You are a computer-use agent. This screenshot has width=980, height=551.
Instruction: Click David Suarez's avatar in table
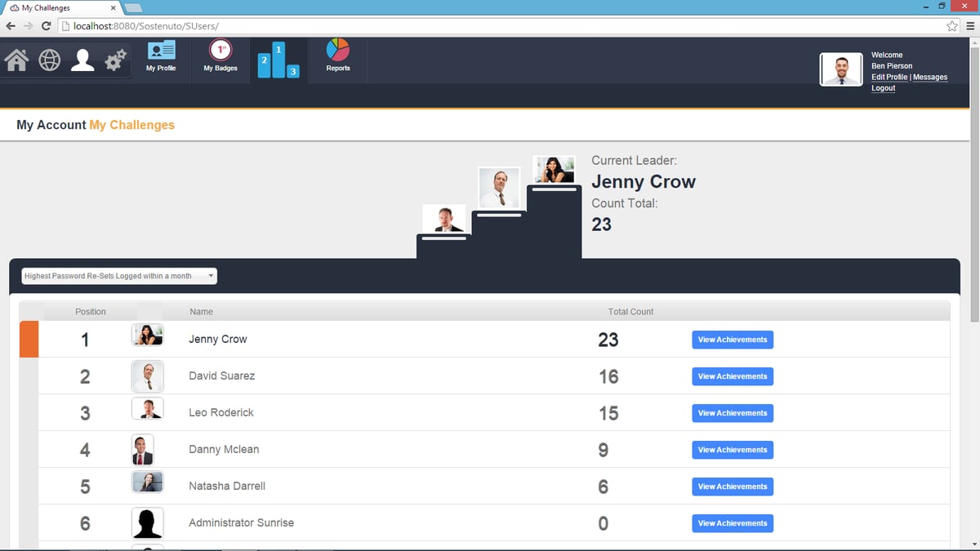(x=148, y=376)
